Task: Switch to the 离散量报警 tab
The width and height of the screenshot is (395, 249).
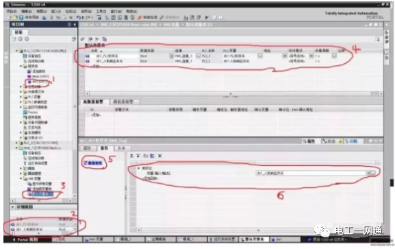Action: [94, 102]
